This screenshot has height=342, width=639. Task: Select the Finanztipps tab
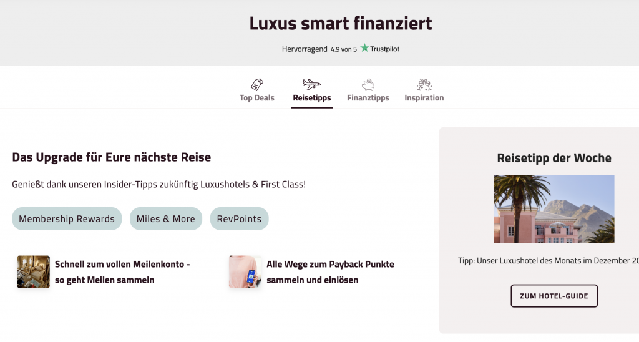click(368, 98)
